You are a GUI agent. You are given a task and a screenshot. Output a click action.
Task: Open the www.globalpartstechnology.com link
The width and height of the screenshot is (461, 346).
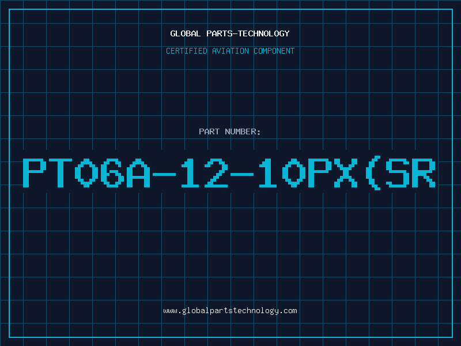click(x=230, y=311)
